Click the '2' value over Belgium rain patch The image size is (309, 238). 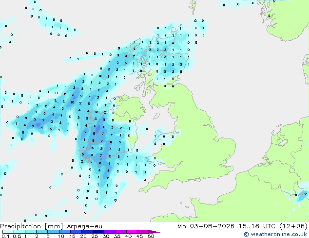[305, 194]
